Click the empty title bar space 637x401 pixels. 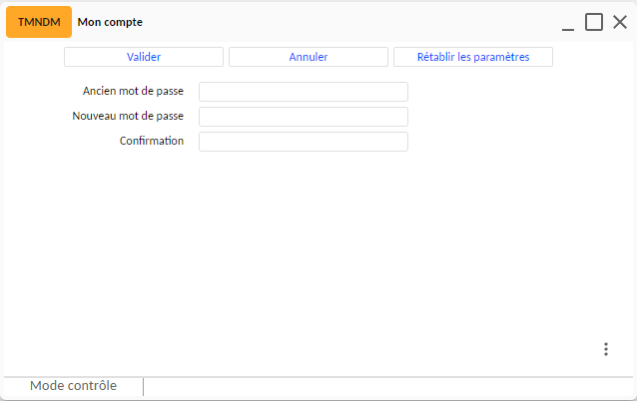351,22
